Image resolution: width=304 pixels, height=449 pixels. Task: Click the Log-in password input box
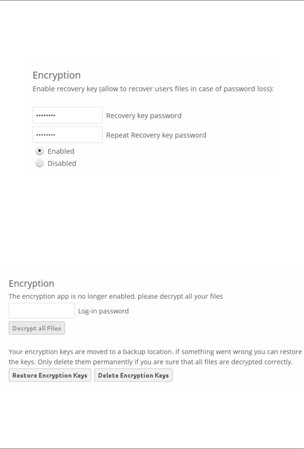coord(42,311)
